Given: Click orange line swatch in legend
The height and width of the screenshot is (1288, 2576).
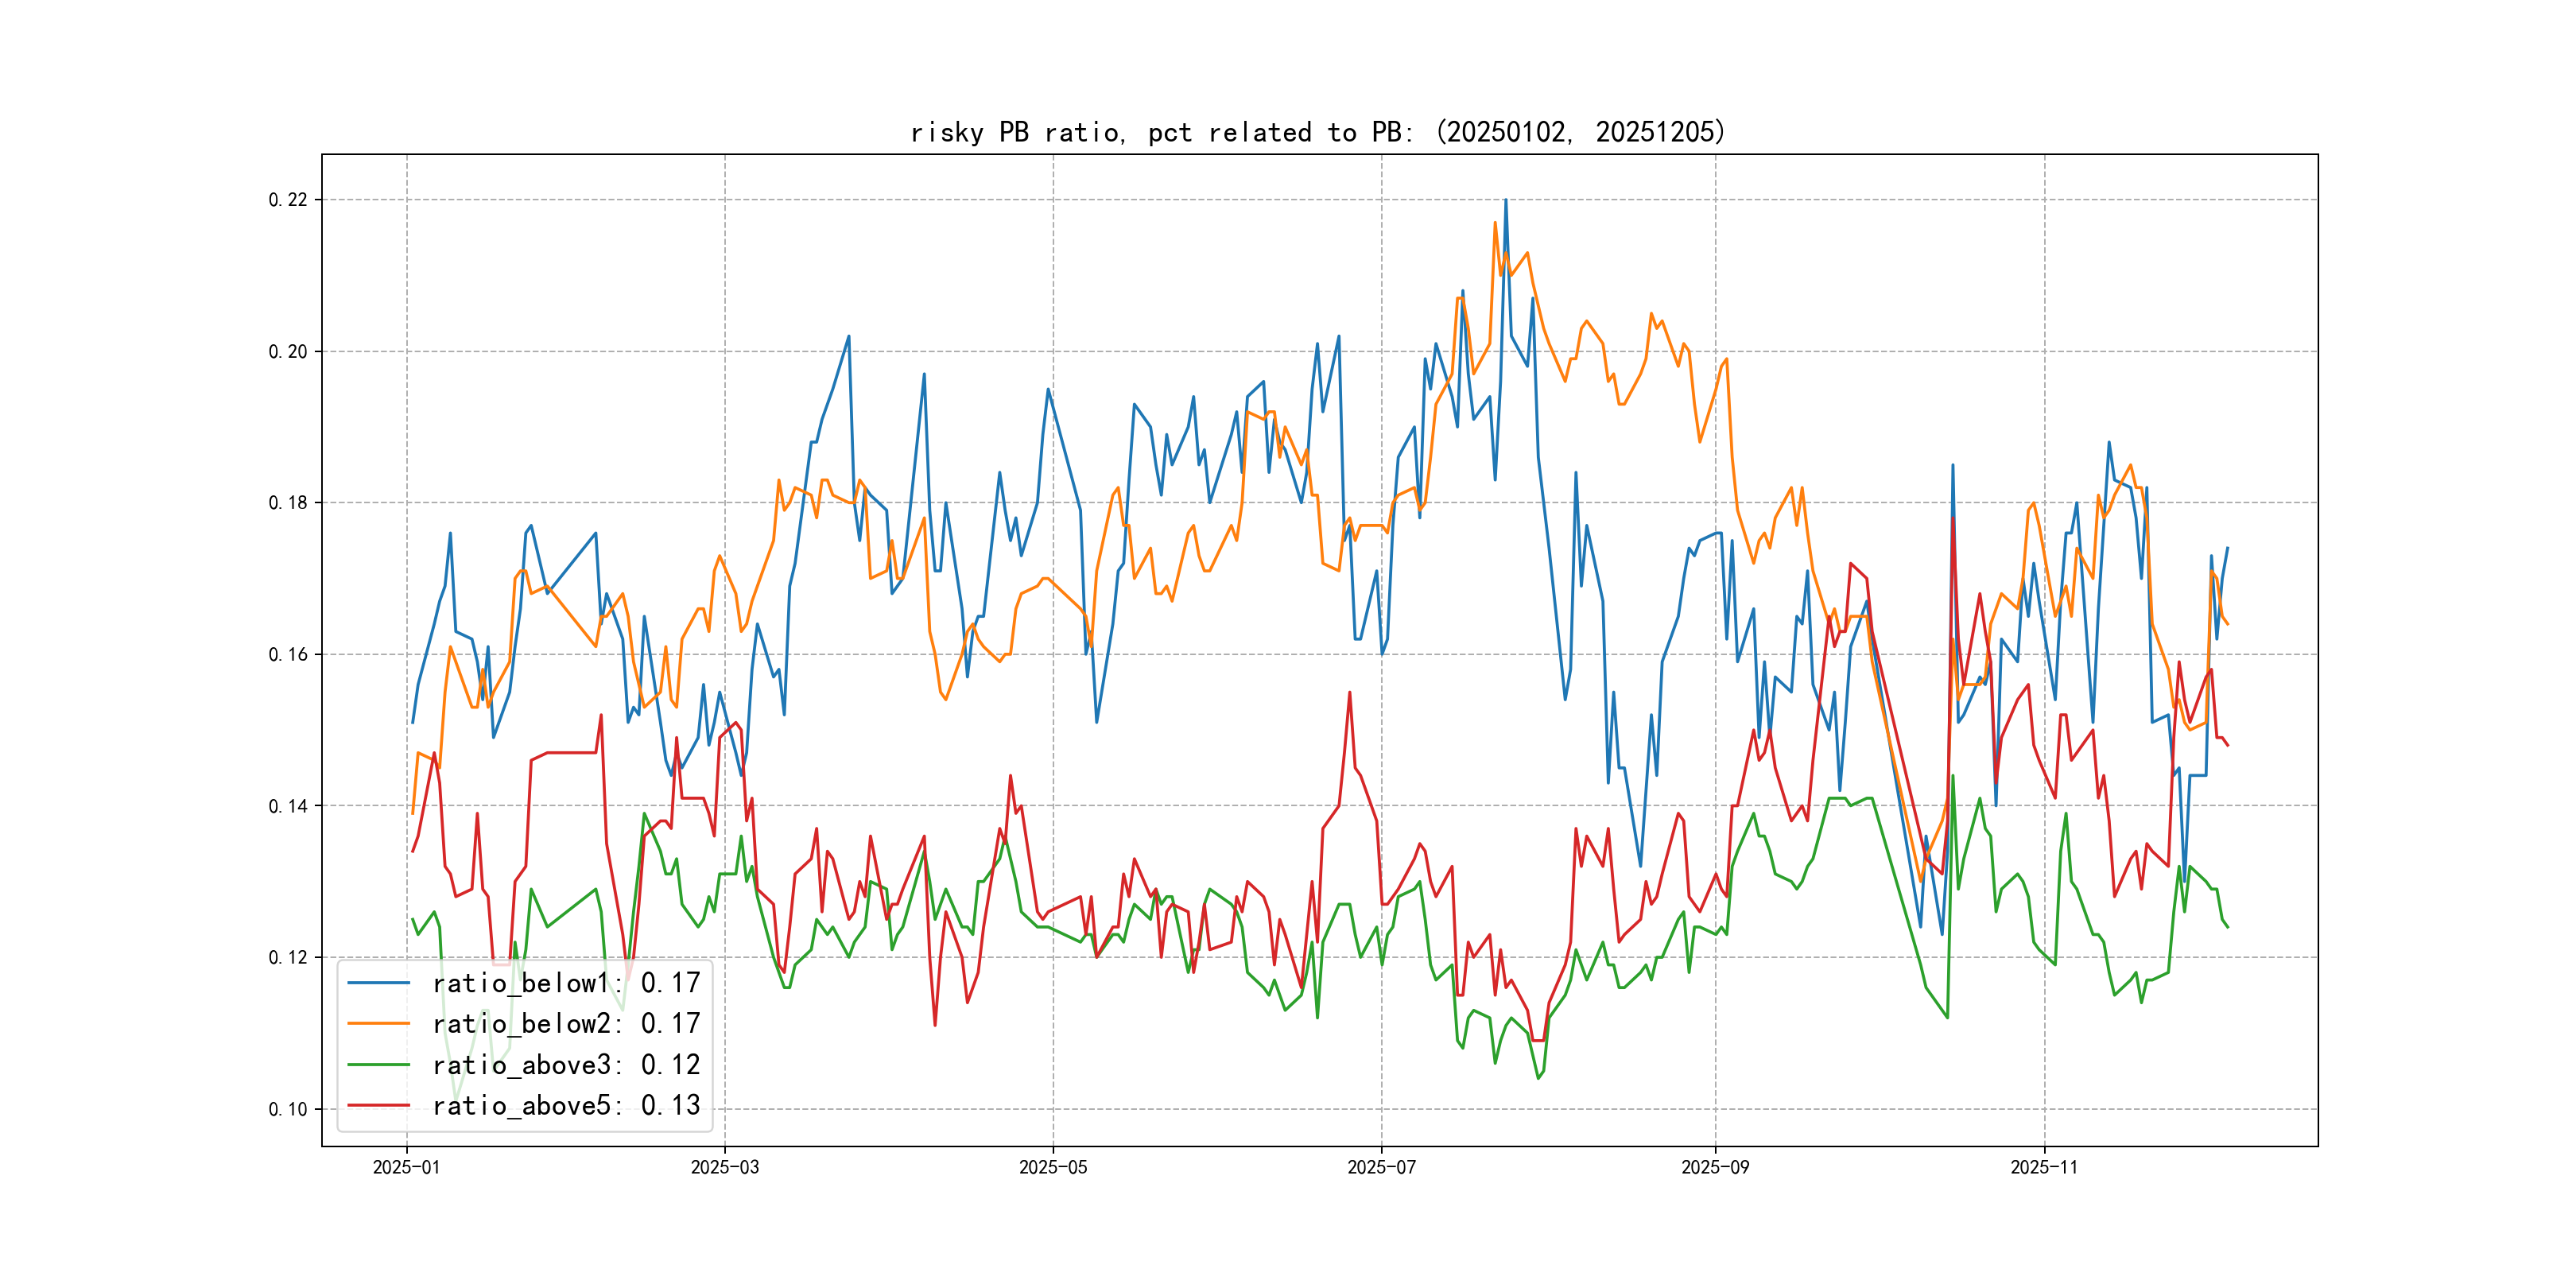Looking at the screenshot, I should click(378, 1024).
